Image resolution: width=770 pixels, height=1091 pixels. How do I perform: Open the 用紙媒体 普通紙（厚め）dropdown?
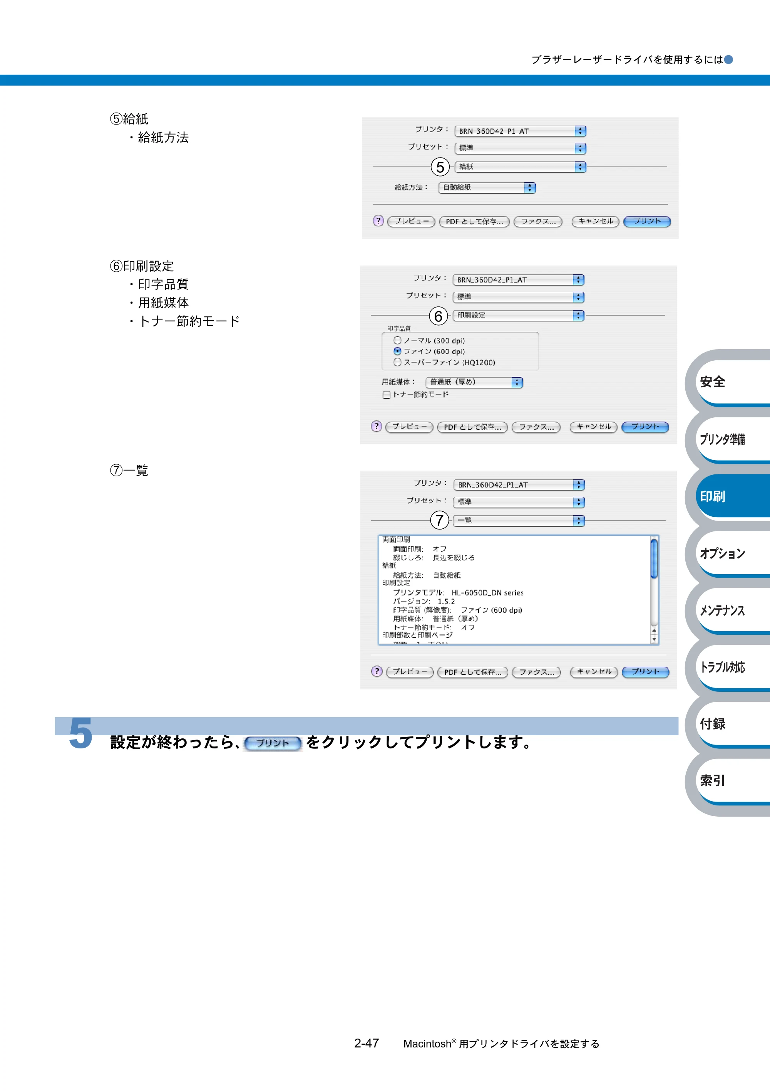click(x=474, y=382)
